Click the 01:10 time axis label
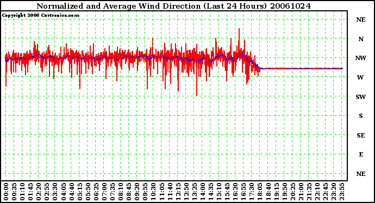Image resolution: width=375 pixels, height=203 pixels. click(x=22, y=192)
